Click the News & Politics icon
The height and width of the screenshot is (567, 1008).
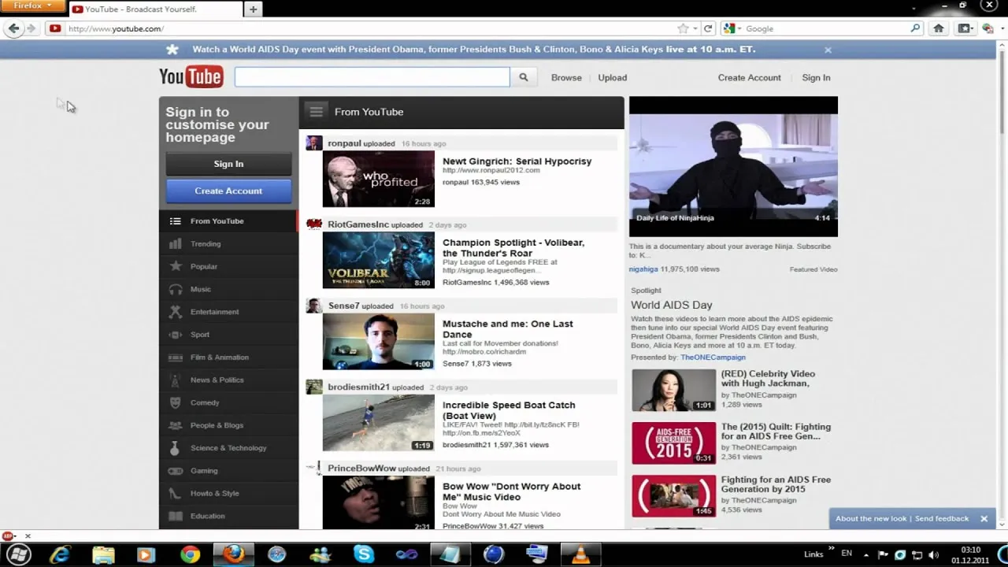click(176, 380)
